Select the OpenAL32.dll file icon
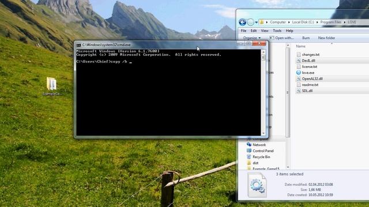The width and height of the screenshot is (369, 207). click(299, 79)
